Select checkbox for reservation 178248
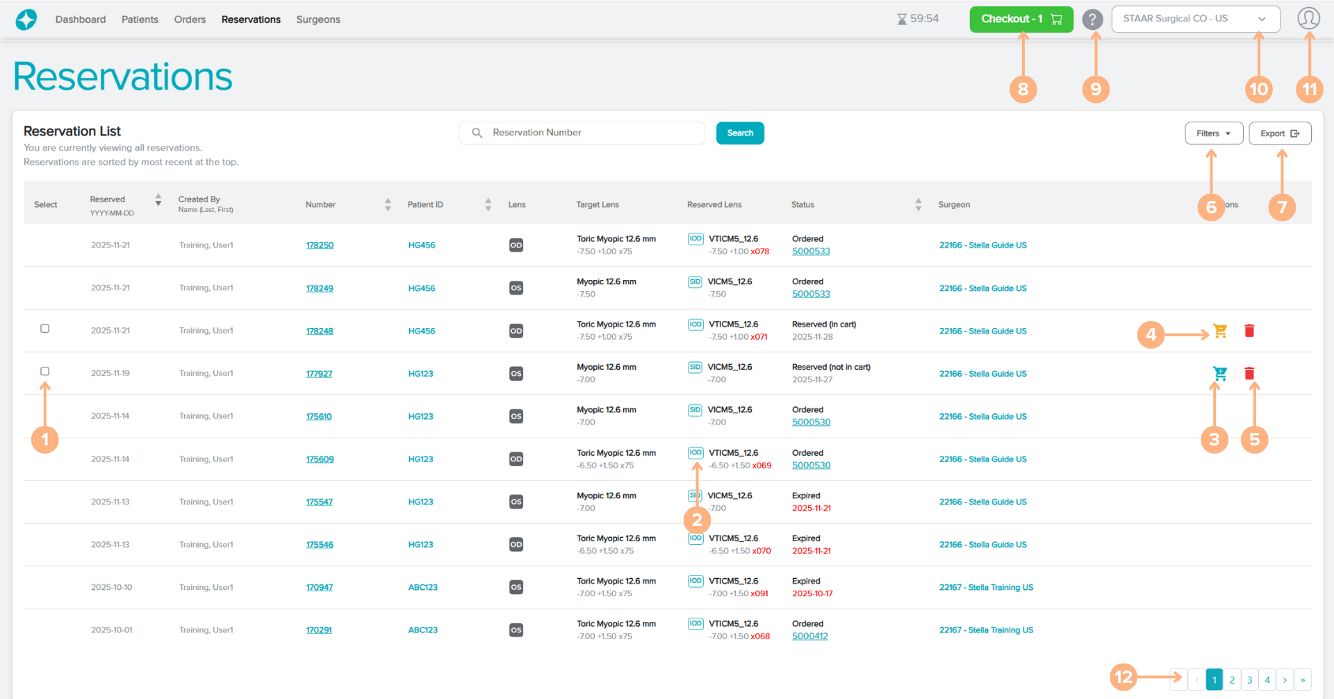Viewport: 1334px width, 699px height. [x=45, y=329]
